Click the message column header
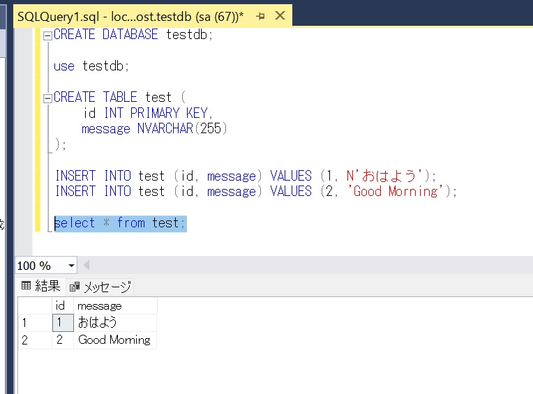This screenshot has height=394, width=533. (115, 305)
